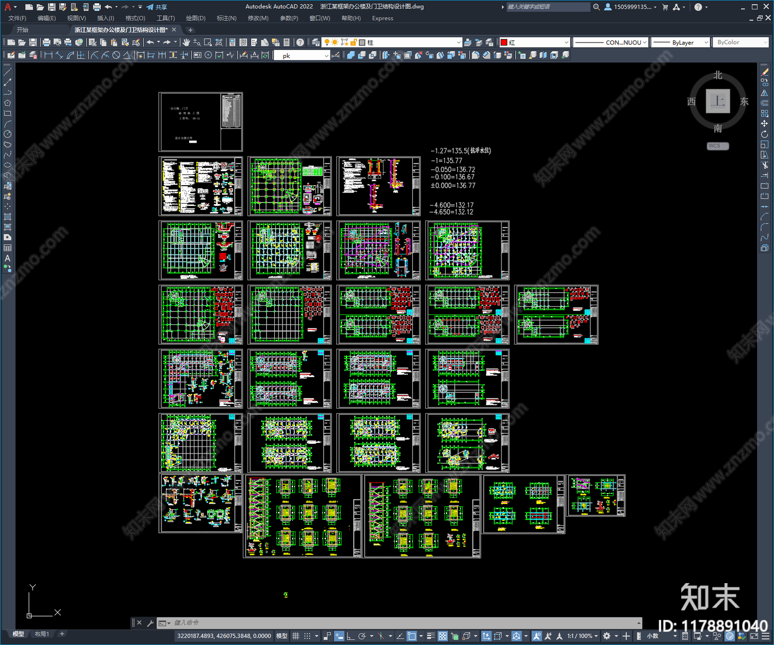Select the Move tool on right toolbar
774x645 pixels.
(x=764, y=124)
